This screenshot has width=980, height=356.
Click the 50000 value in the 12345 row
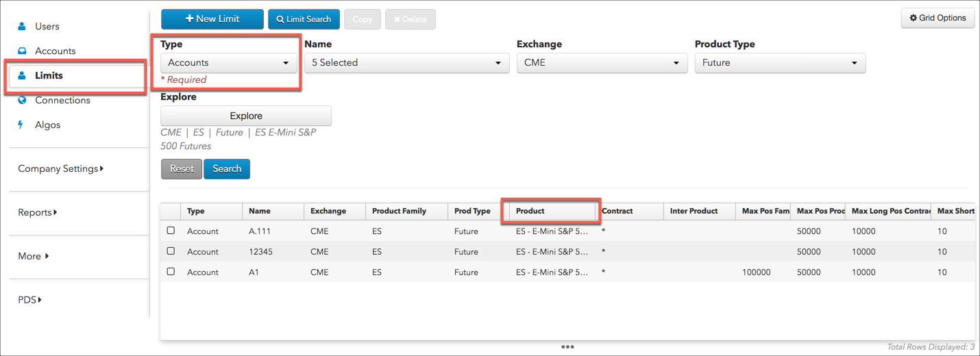coord(809,252)
